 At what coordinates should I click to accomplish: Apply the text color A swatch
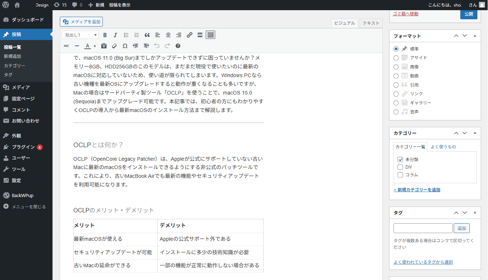pyautogui.click(x=88, y=46)
